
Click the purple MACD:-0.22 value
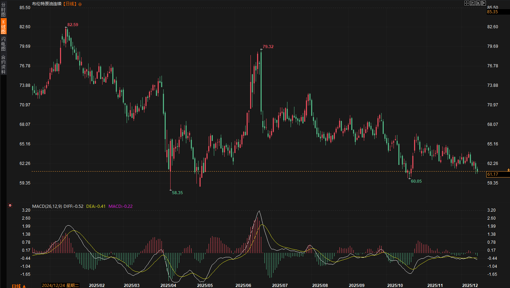[x=121, y=206]
